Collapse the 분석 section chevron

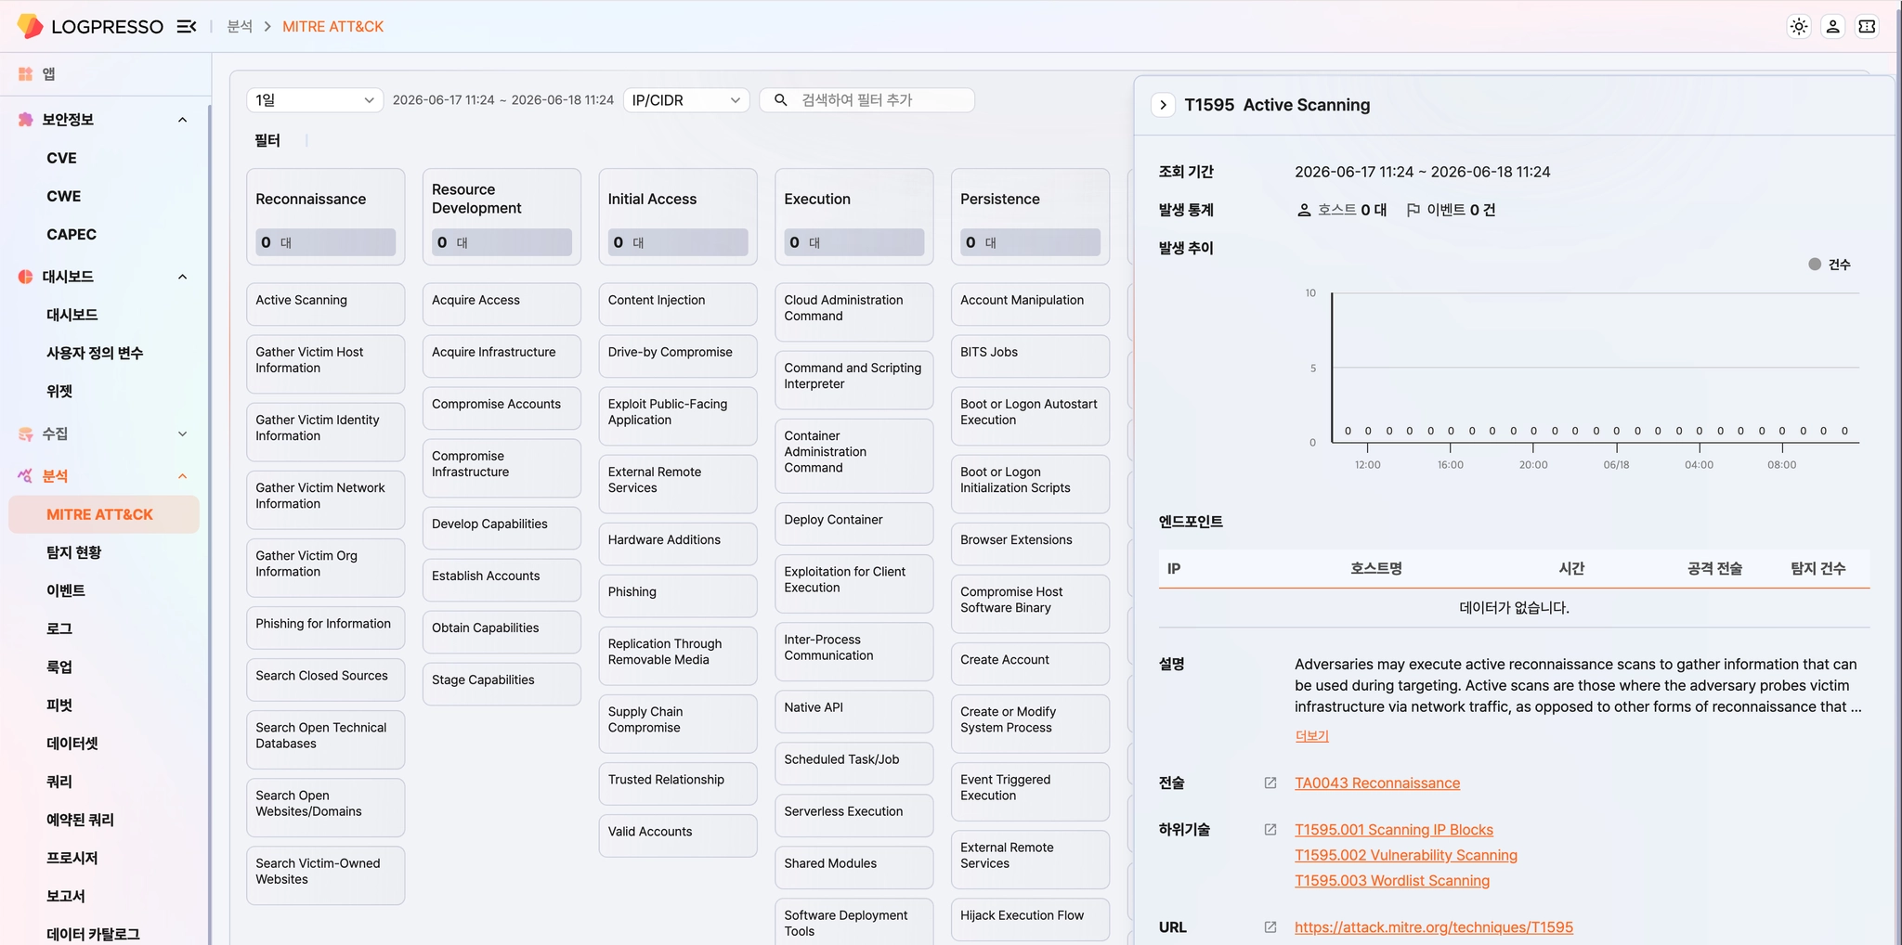click(x=183, y=476)
